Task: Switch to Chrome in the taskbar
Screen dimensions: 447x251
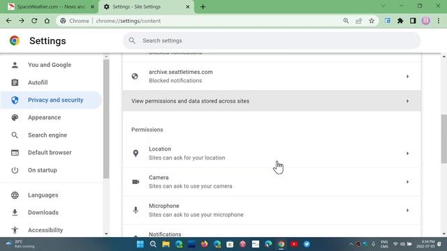Action: click(281, 244)
